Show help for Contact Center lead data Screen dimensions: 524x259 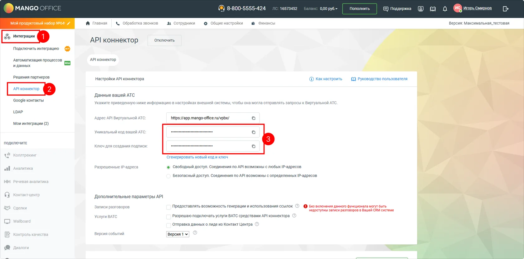(257, 224)
